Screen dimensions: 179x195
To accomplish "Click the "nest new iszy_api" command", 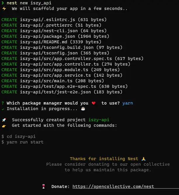I will (29, 3).
